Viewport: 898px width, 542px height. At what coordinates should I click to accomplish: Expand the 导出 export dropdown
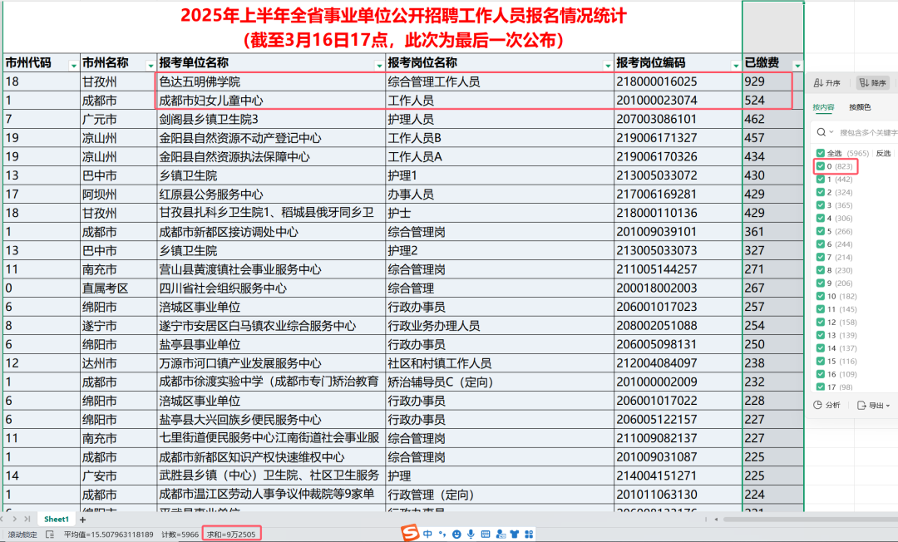pyautogui.click(x=878, y=405)
